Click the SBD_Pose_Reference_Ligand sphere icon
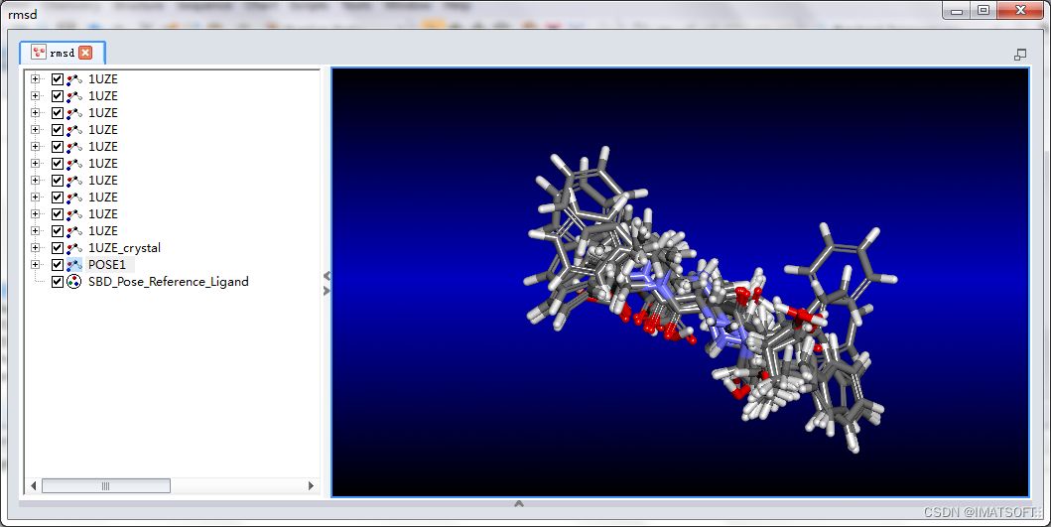The width and height of the screenshot is (1051, 527). (74, 282)
